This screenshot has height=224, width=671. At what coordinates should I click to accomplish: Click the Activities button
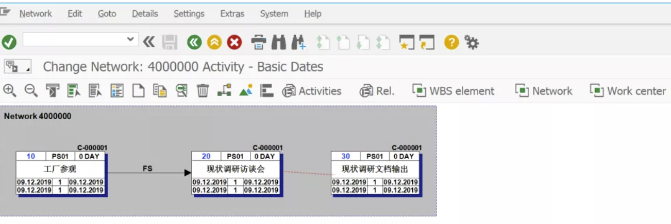pos(312,91)
